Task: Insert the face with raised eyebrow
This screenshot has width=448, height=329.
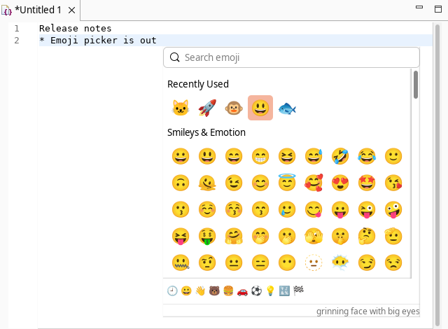Action: (x=207, y=262)
